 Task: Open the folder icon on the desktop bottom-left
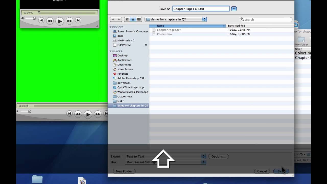(x=37, y=179)
